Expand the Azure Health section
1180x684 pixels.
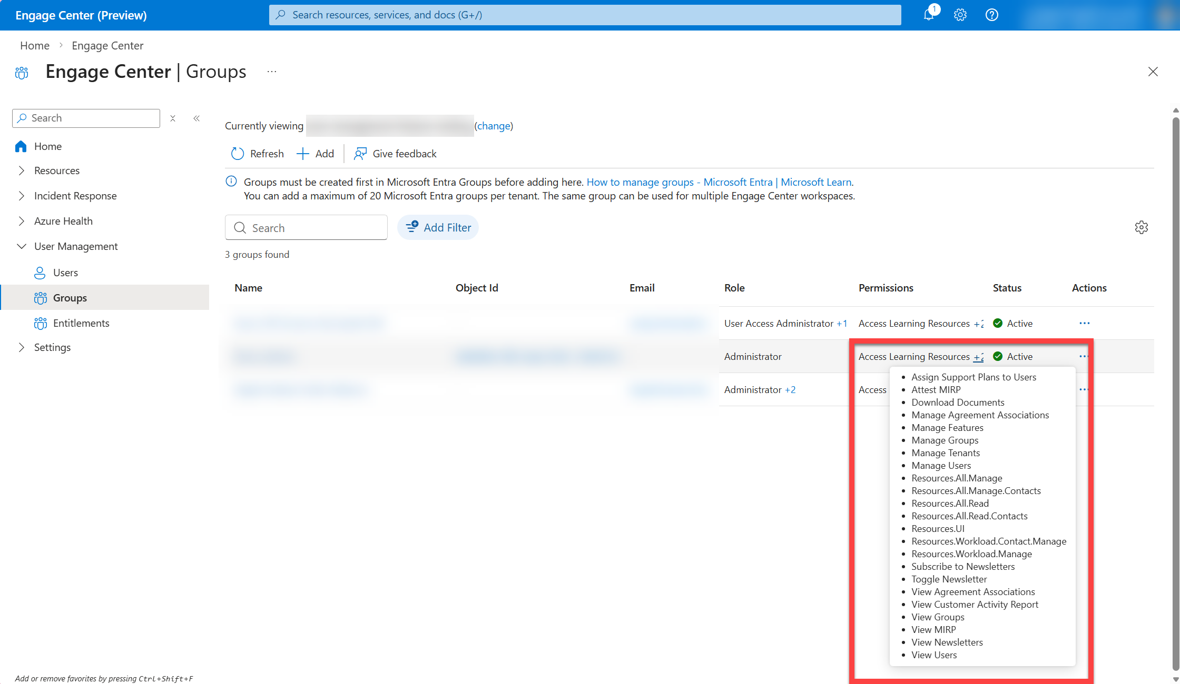click(22, 221)
